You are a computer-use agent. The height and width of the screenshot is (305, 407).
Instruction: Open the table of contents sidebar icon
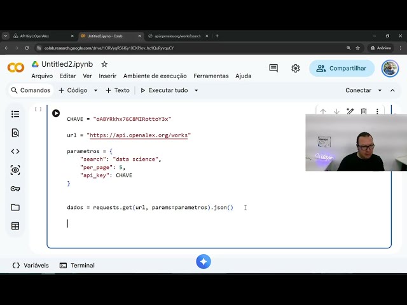pyautogui.click(x=15, y=114)
